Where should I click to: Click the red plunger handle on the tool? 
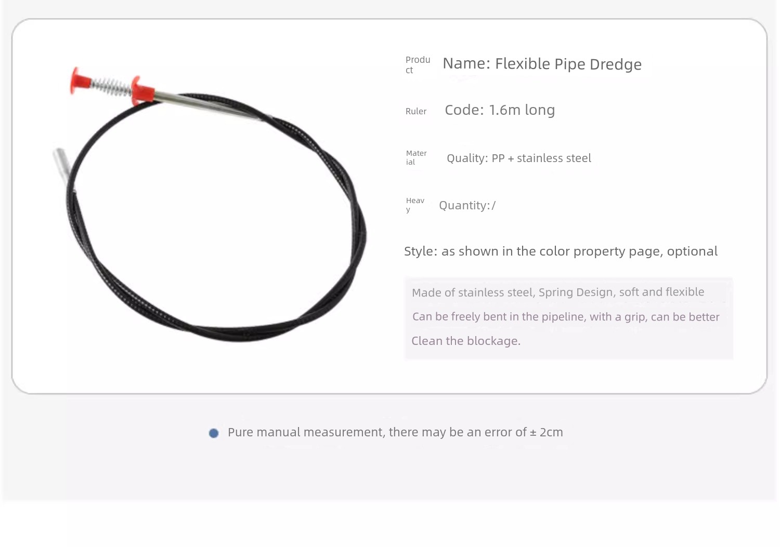click(81, 81)
